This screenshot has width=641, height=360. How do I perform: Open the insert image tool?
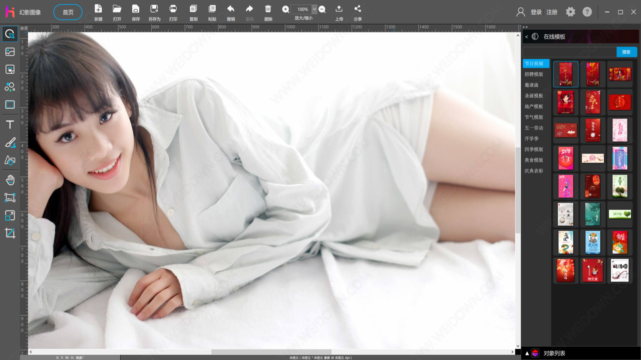pyautogui.click(x=10, y=51)
